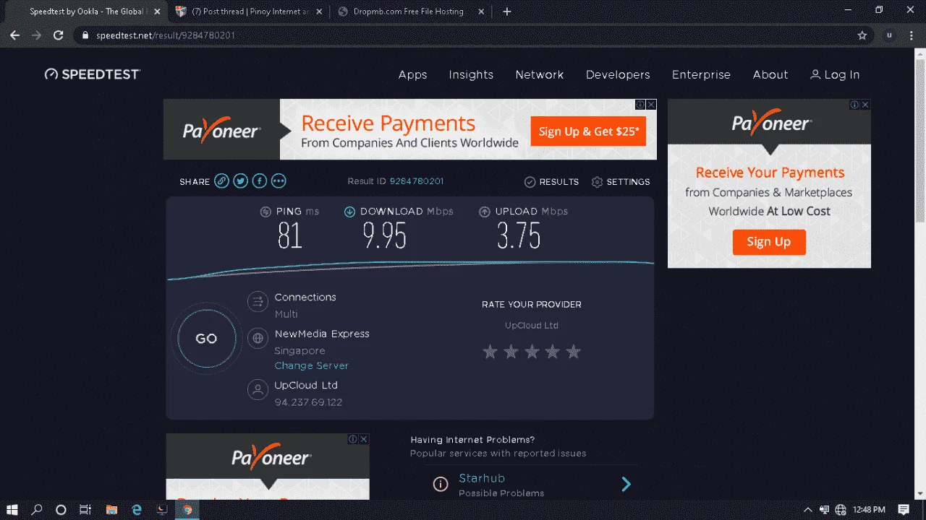The width and height of the screenshot is (926, 520).
Task: Click the download arrow icon beside DOWNLOAD
Action: point(349,212)
